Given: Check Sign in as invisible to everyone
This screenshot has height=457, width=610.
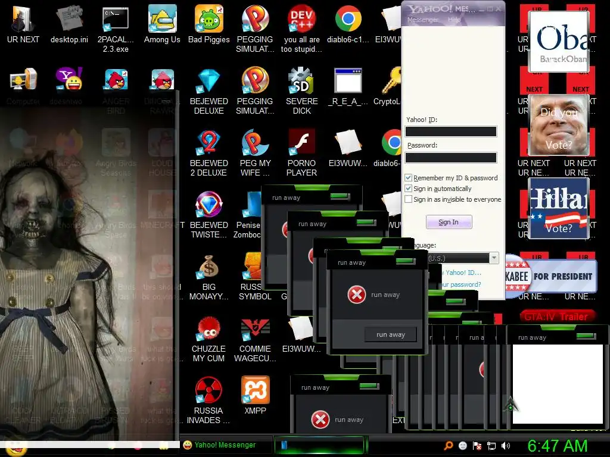Looking at the screenshot, I should coord(409,199).
